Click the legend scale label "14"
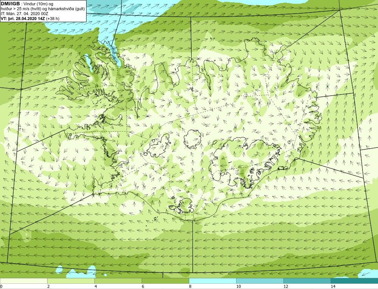Screen dimensions: 378x289 (333, 286)
